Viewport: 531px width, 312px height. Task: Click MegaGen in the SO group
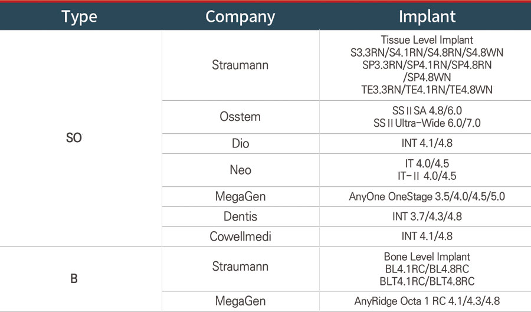click(x=240, y=196)
